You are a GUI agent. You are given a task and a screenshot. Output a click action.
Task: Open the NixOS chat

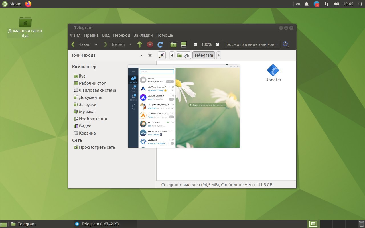pos(157,142)
